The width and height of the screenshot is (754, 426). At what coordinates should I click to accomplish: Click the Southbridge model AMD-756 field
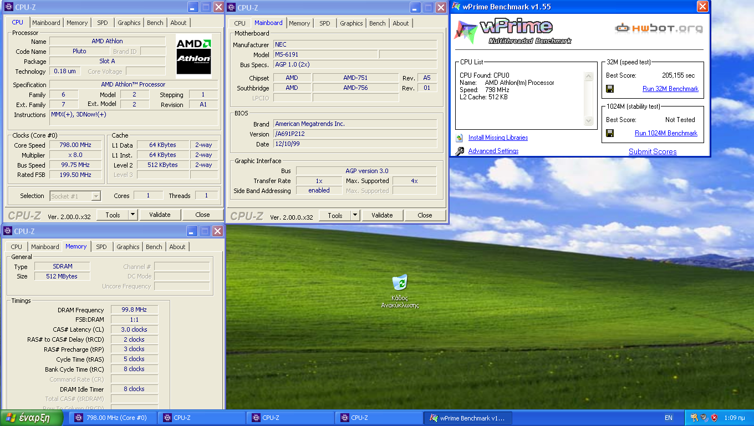(x=355, y=88)
